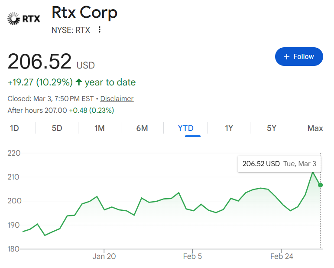Show the Max history chart

pos(315,128)
